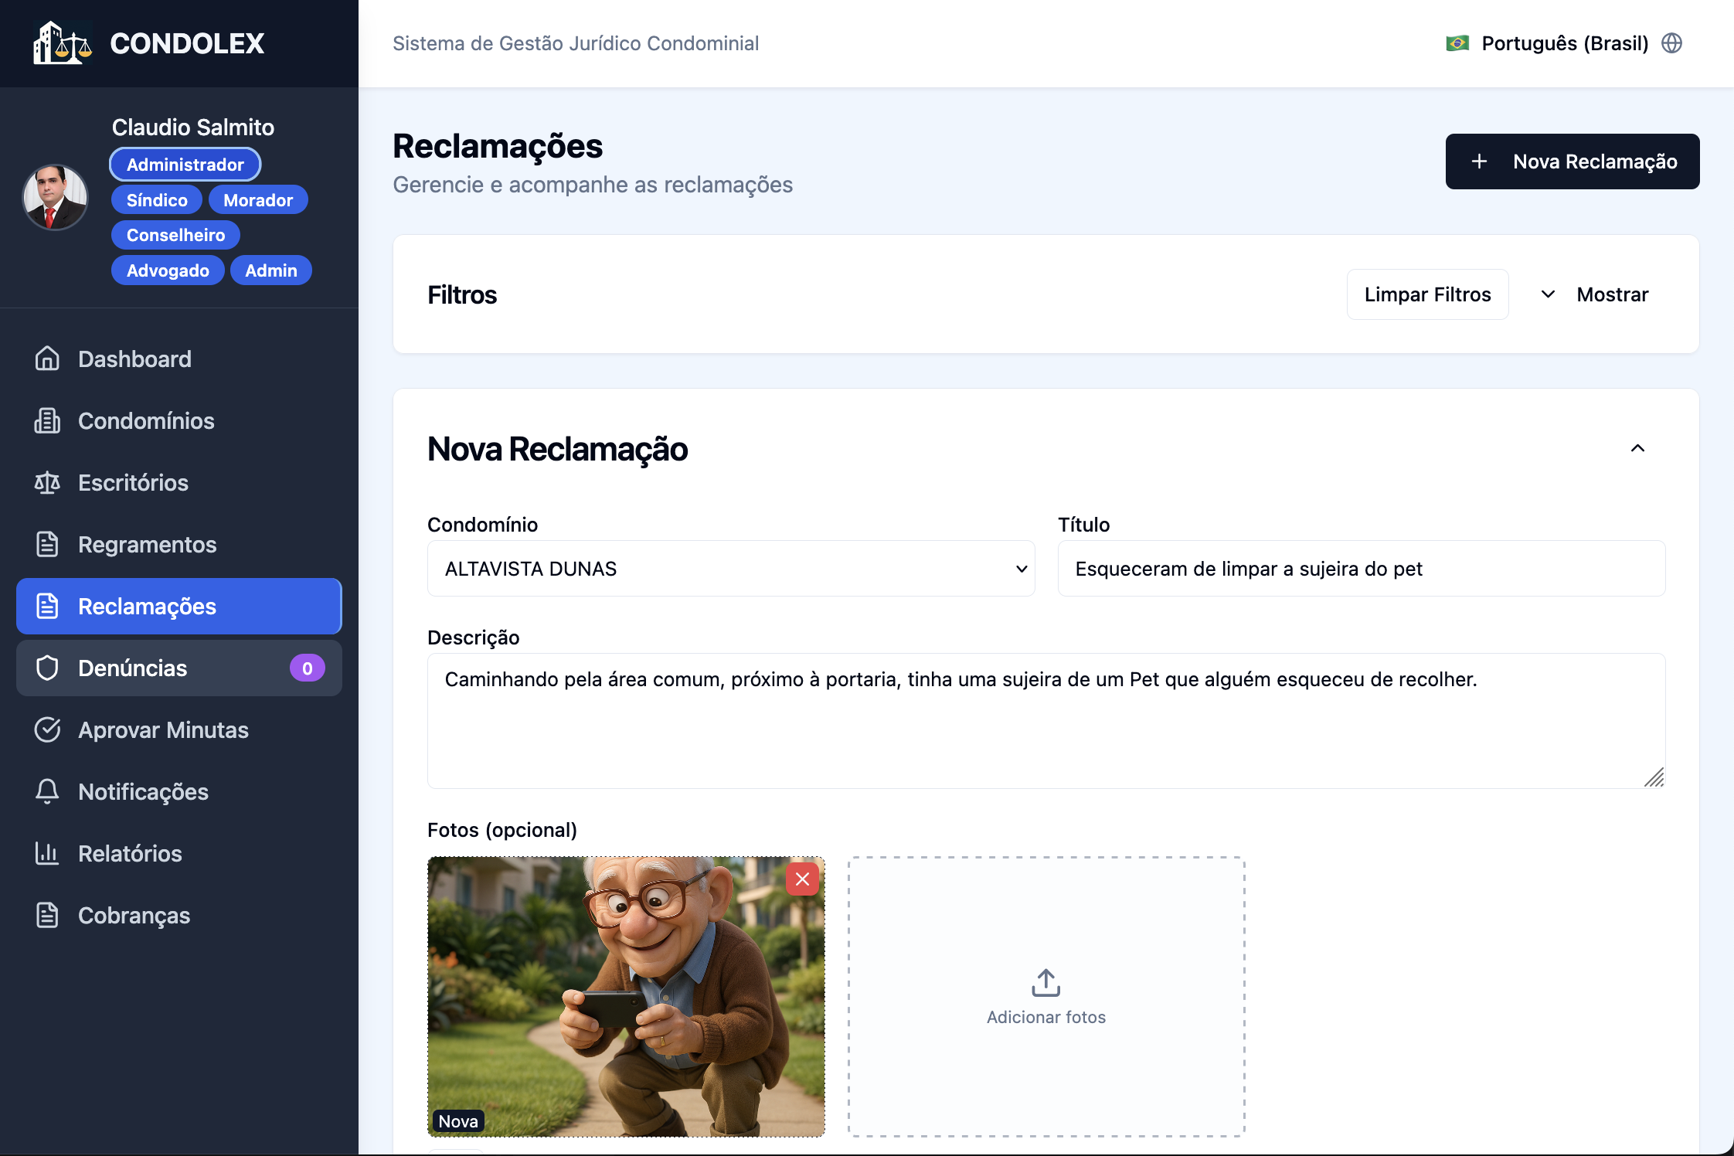Click the Notificações bell icon

(47, 791)
